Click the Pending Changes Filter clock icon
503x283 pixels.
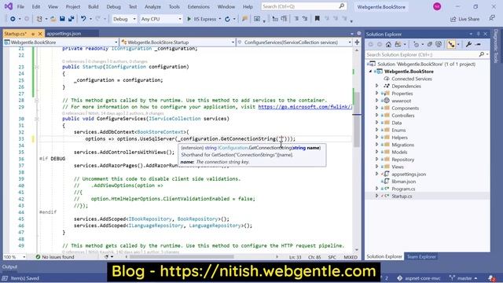pyautogui.click(x=416, y=44)
